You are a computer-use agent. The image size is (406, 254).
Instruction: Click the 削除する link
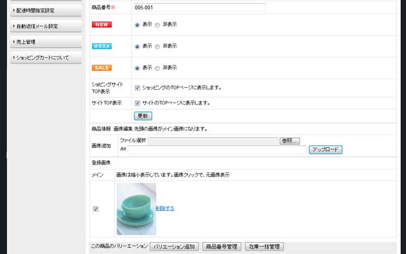[165, 208]
